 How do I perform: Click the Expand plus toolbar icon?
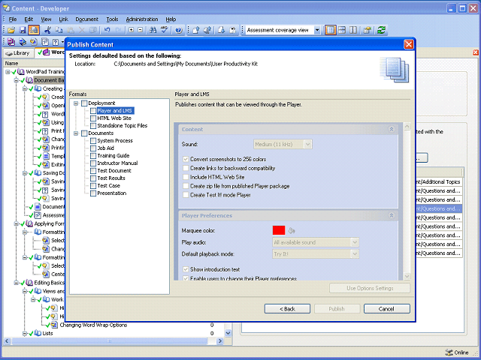pyautogui.click(x=132, y=30)
